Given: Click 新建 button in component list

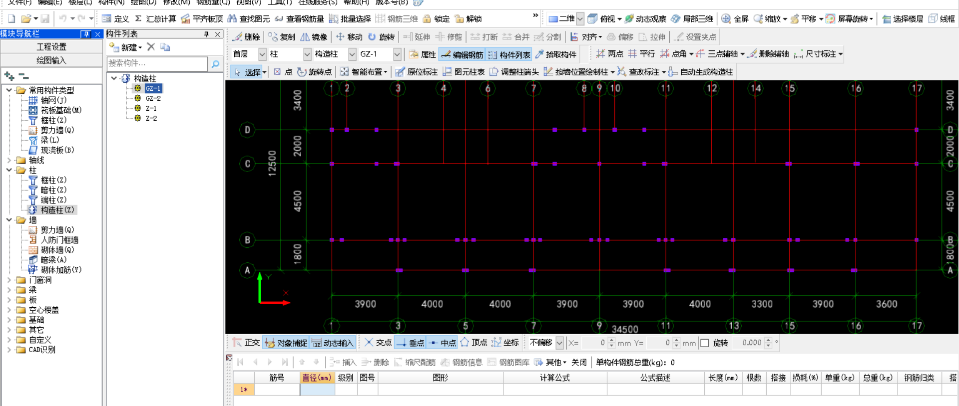Looking at the screenshot, I should 126,47.
